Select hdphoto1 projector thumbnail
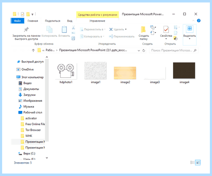Screen dimensions: 212x176 (66, 71)
